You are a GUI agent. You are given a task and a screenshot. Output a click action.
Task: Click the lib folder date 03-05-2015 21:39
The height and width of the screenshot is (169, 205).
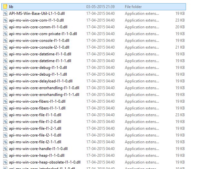click(100, 7)
